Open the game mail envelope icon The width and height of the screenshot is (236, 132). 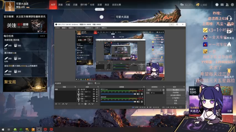pos(222,5)
